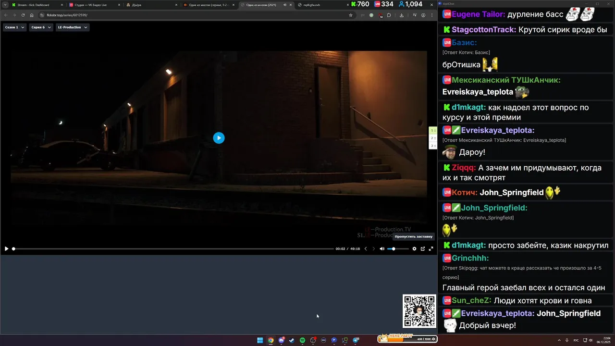Image resolution: width=615 pixels, height=346 pixels.
Task: Click the "Дароу!" chat message avatar
Action: [x=450, y=152]
